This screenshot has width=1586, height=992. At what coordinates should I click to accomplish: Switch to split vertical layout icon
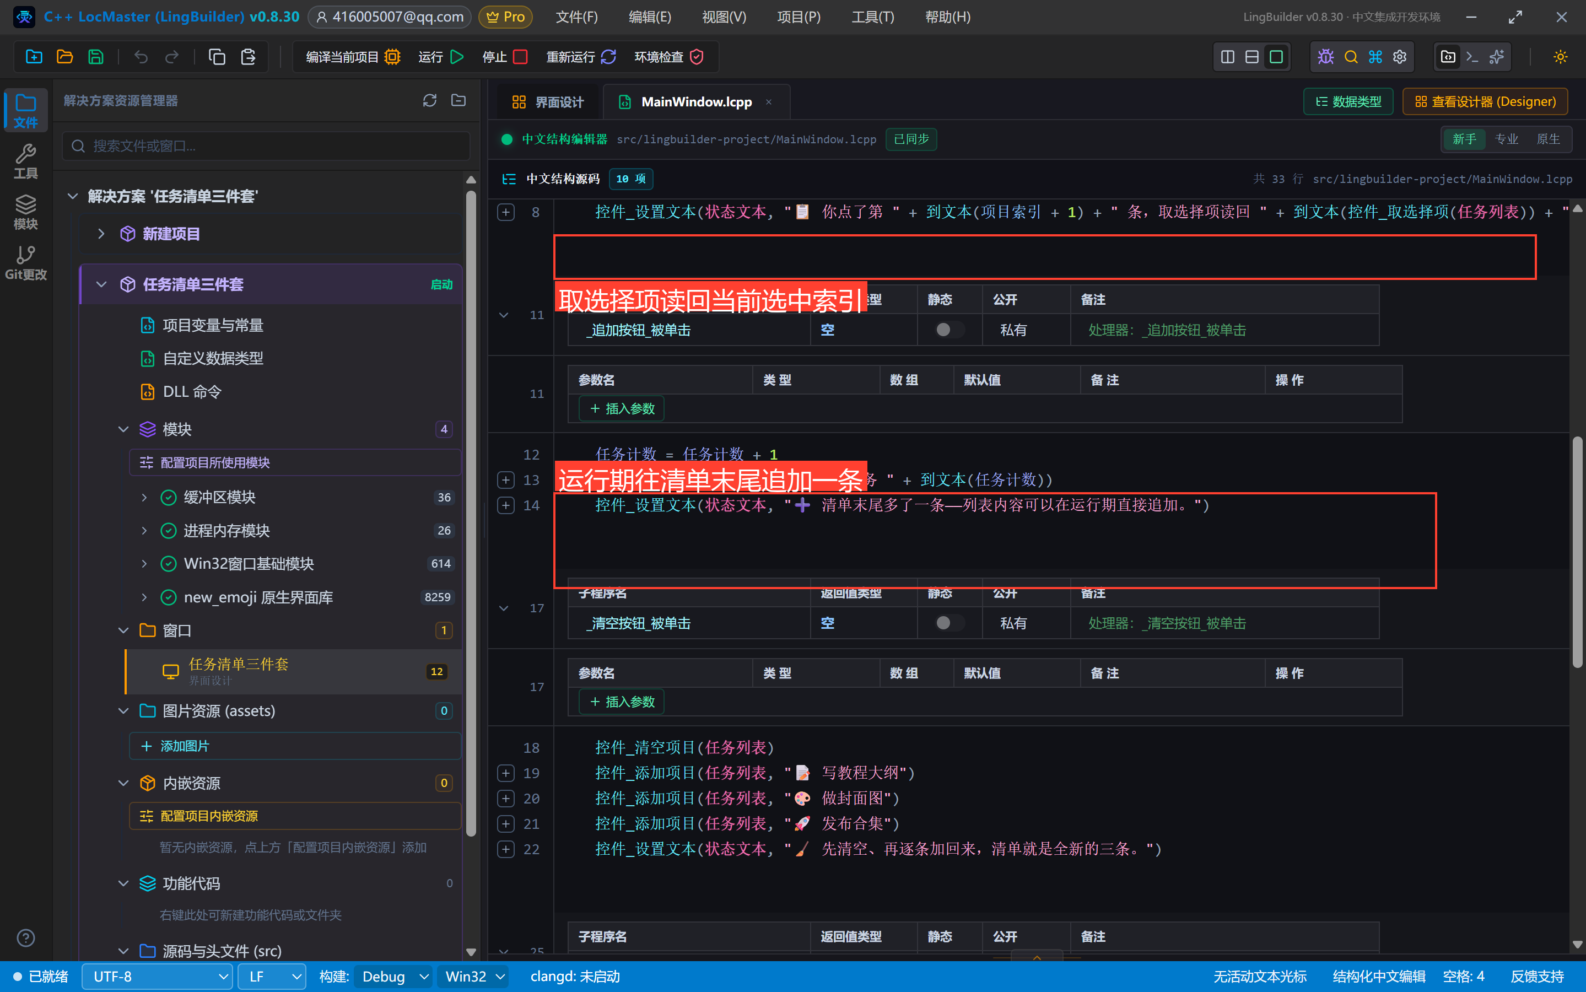tap(1227, 57)
